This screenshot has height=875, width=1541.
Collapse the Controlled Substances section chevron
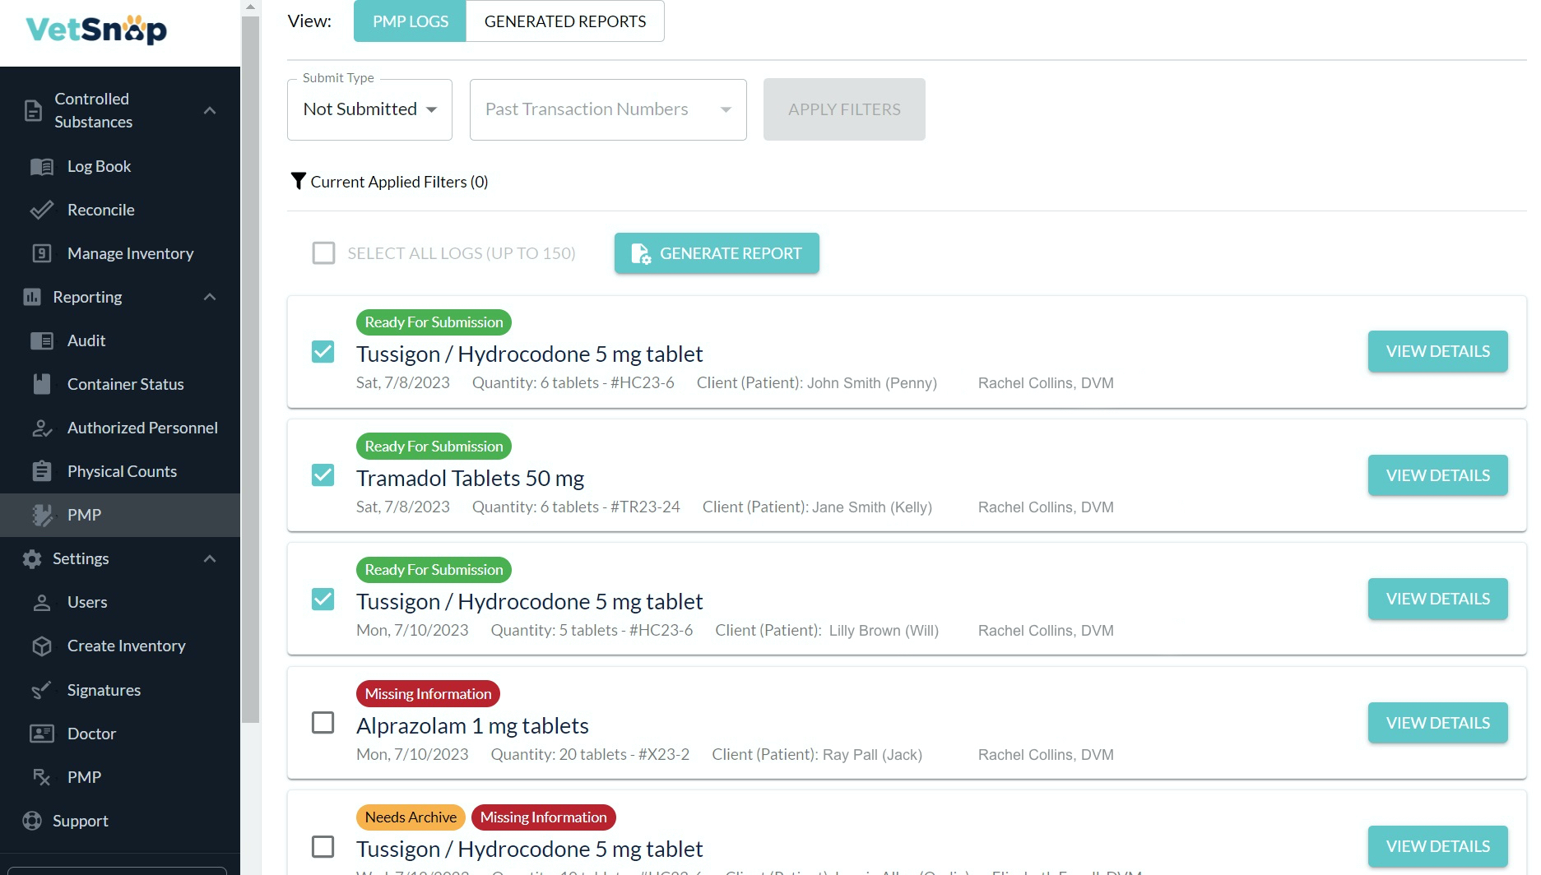click(210, 110)
